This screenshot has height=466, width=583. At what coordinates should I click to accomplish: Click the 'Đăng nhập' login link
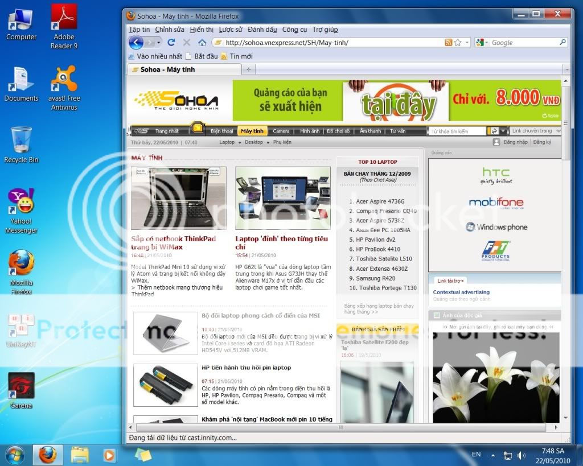[x=515, y=142]
